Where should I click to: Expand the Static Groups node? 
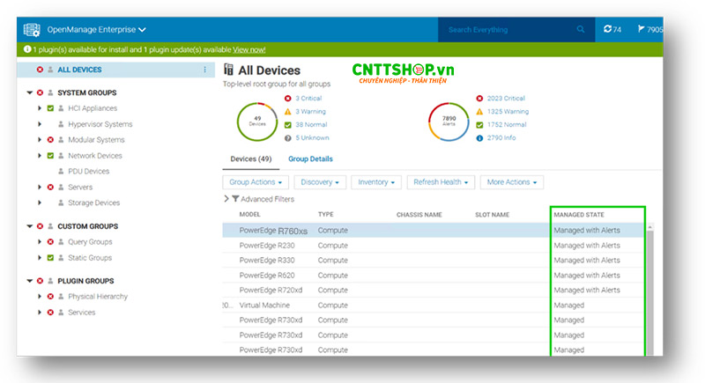point(40,258)
